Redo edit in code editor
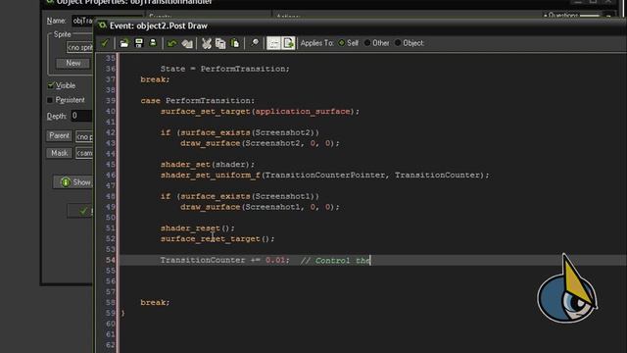The width and height of the screenshot is (627, 353). 187,43
